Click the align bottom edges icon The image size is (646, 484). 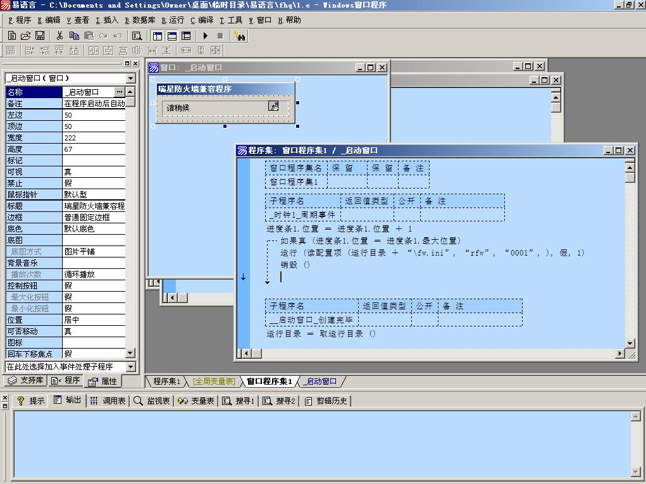[74, 50]
